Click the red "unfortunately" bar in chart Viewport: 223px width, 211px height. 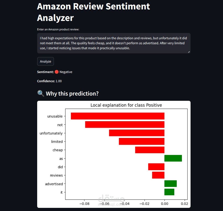click(x=137, y=133)
